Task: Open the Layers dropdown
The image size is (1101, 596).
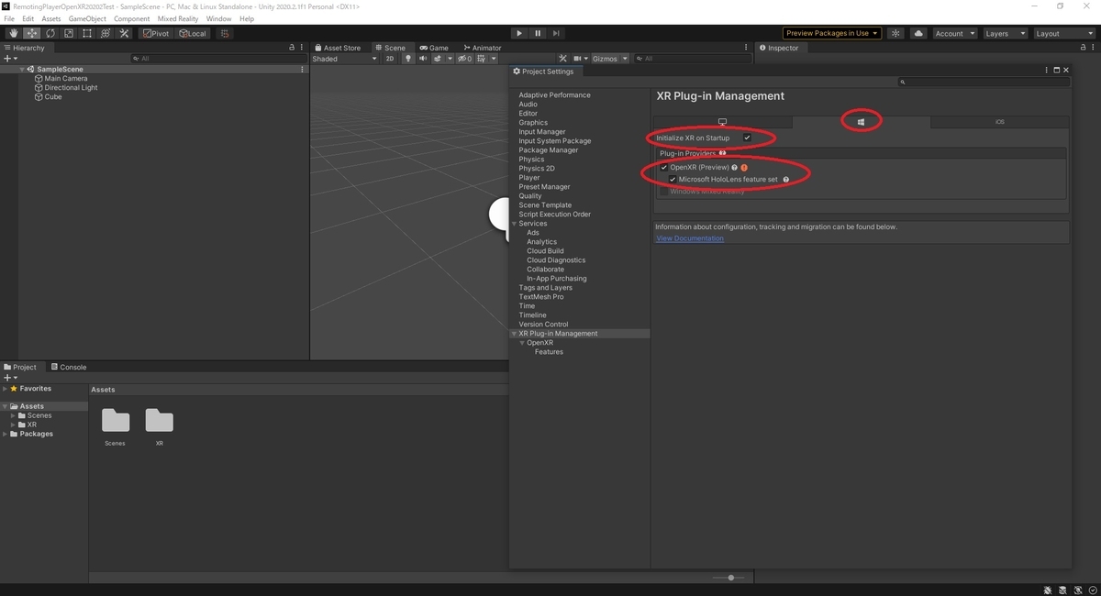Action: coord(1004,33)
